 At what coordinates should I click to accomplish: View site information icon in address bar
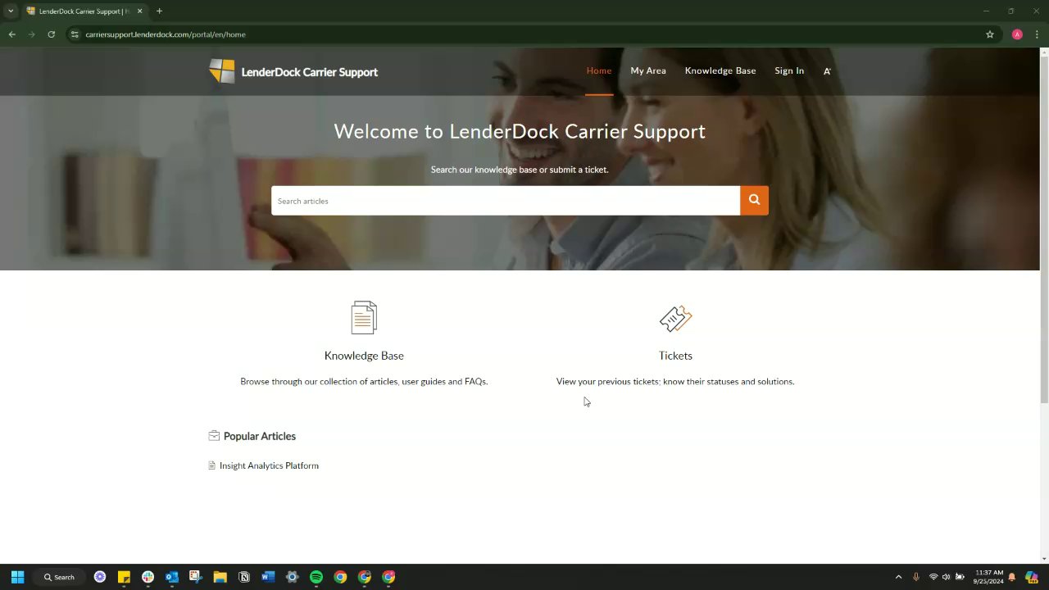pyautogui.click(x=75, y=34)
